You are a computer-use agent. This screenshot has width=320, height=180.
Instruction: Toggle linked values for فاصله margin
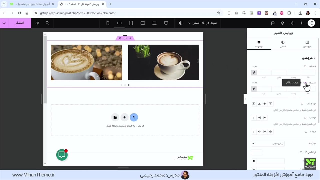click(254, 73)
